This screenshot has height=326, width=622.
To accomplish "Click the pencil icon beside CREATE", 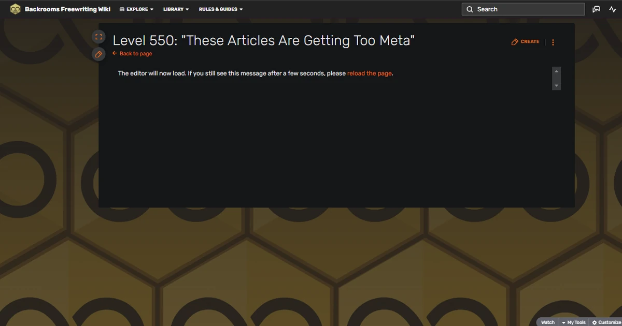I will [x=514, y=41].
